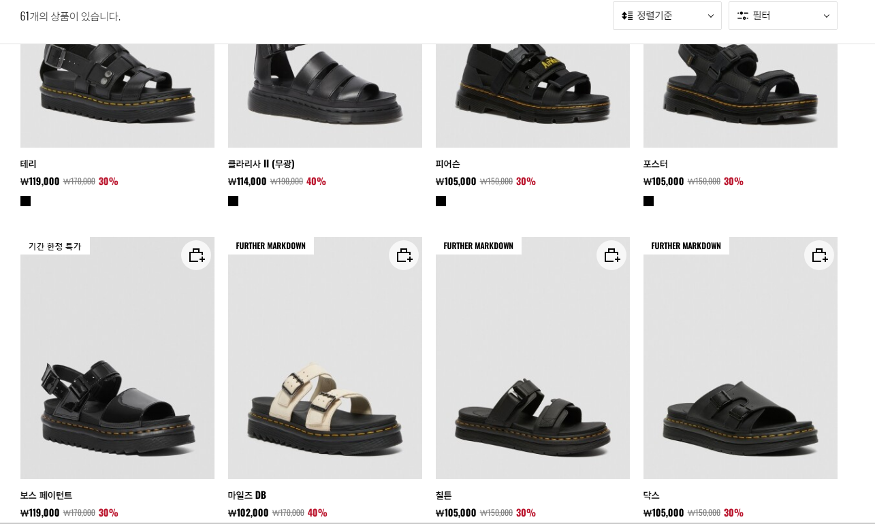This screenshot has height=524, width=875.
Task: Click the sort arrows icon beside 정렬기준
Action: point(627,16)
